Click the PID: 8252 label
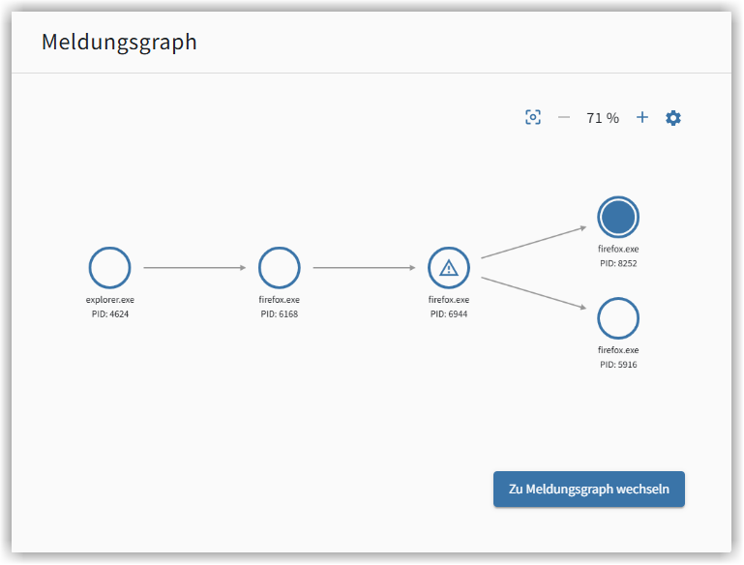Viewport: 744px width, 565px height. (x=618, y=263)
